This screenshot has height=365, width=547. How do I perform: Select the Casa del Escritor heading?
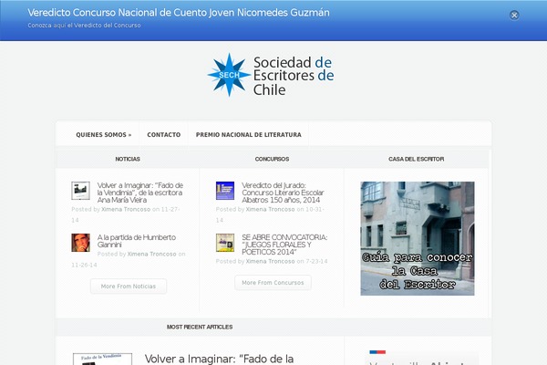417,159
